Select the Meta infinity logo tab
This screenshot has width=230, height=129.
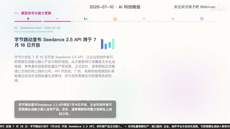(57, 19)
